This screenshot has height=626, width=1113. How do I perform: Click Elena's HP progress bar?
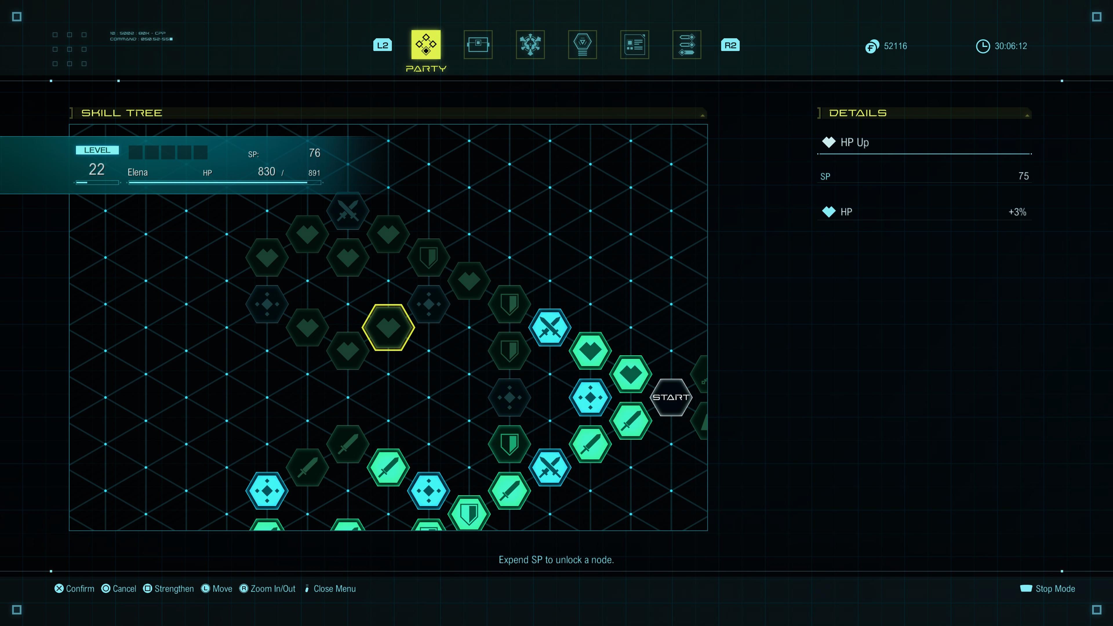coord(225,183)
